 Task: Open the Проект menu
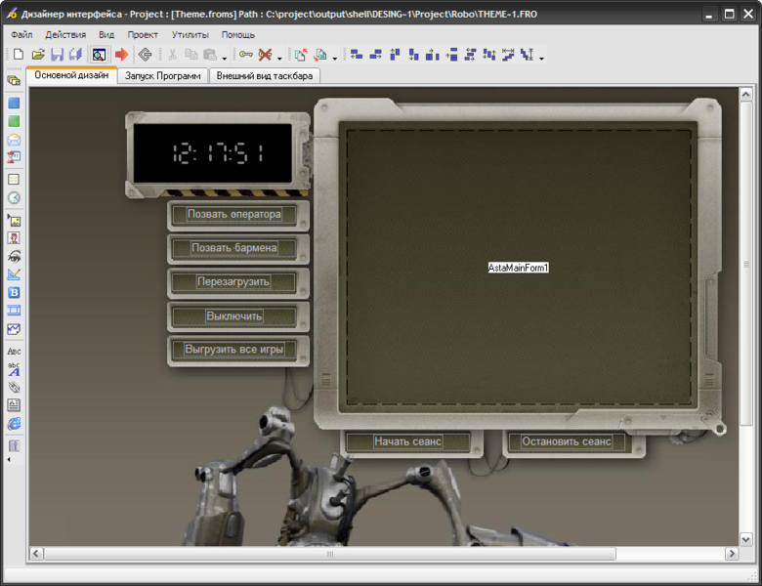(143, 34)
